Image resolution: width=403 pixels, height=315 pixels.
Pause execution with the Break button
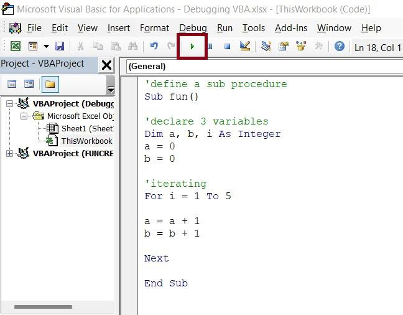210,47
